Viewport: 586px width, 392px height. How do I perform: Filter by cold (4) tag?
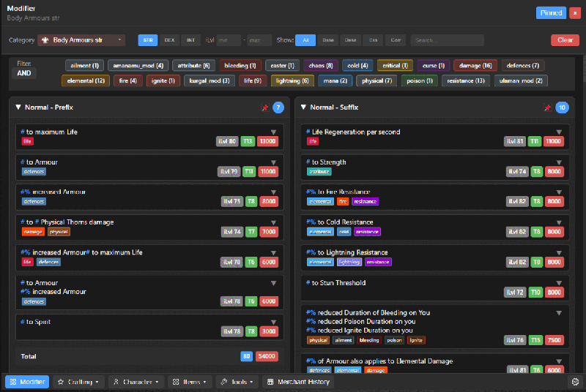pos(357,66)
